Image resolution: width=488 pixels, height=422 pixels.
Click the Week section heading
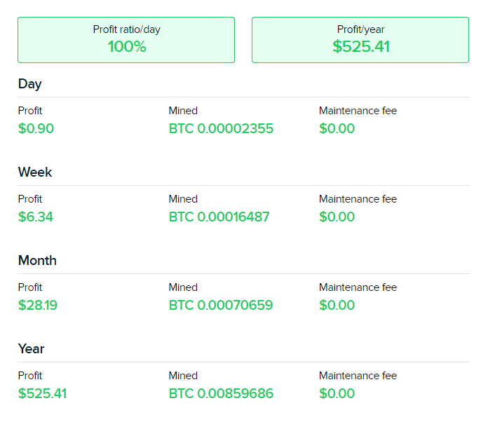pos(35,172)
